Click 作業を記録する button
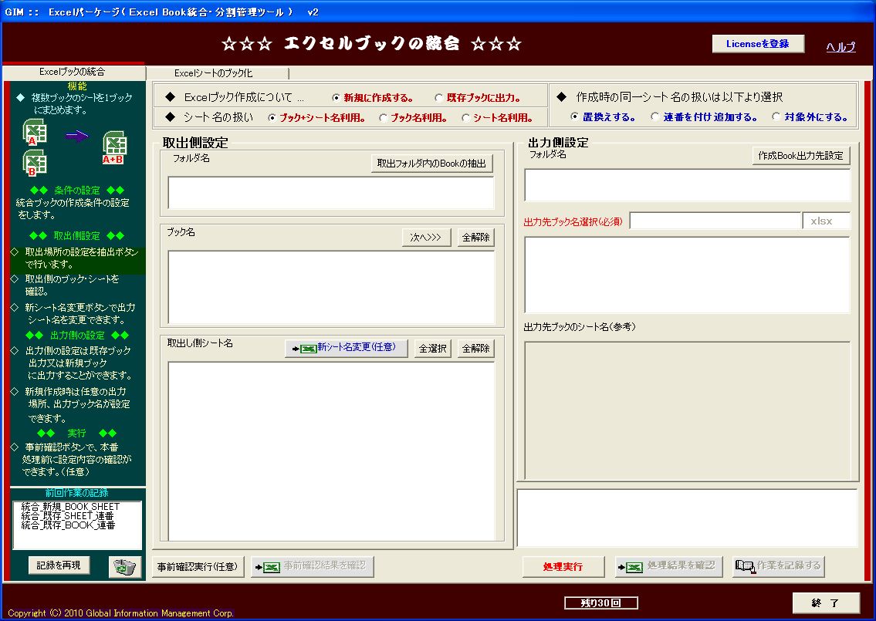The width and height of the screenshot is (876, 621). pyautogui.click(x=778, y=566)
